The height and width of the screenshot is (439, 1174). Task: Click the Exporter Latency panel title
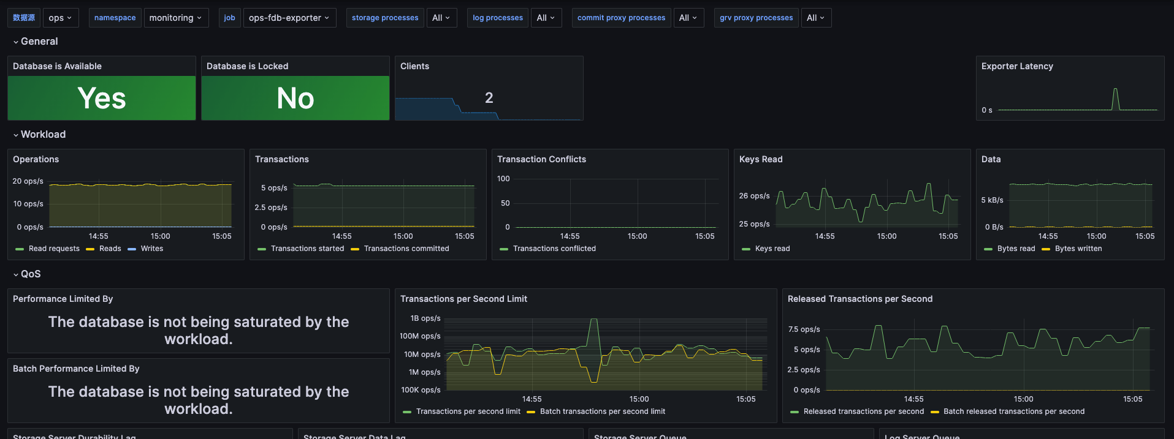point(1016,66)
